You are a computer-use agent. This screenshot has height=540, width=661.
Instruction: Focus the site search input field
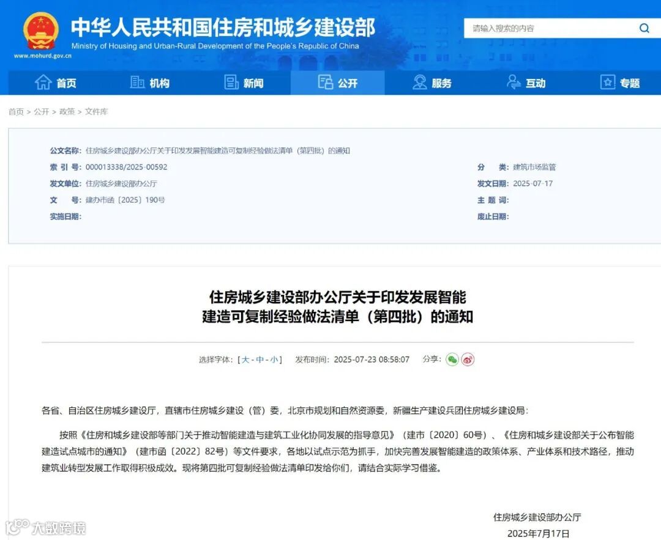550,28
